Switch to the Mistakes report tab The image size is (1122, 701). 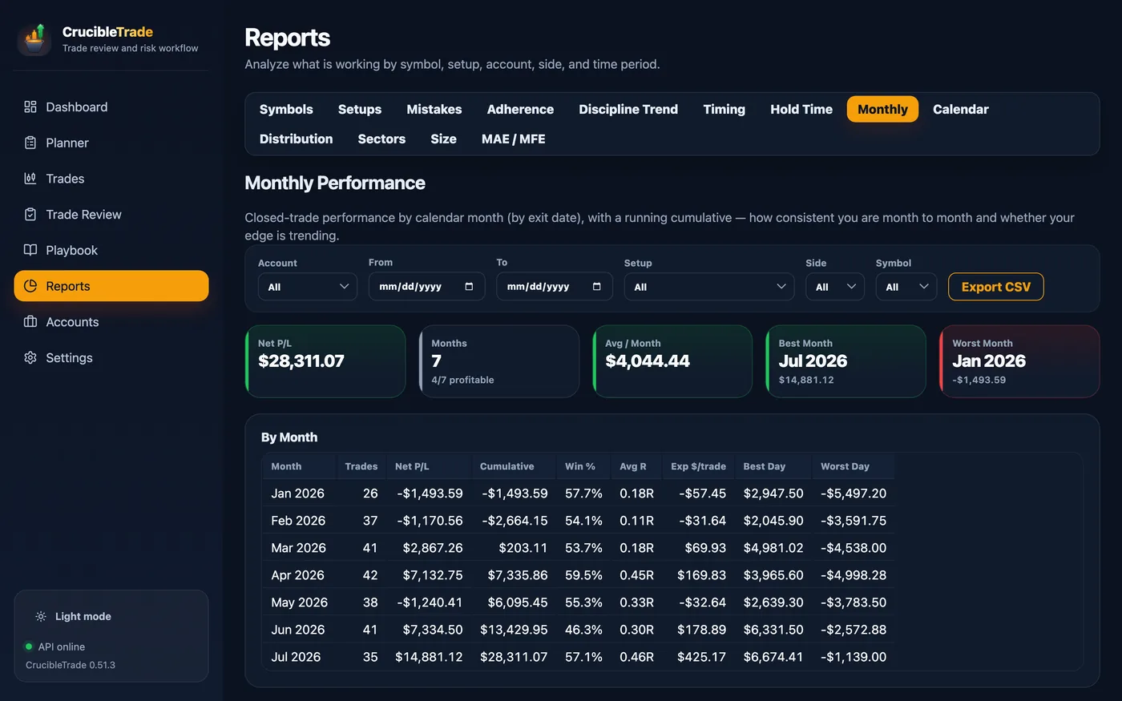[434, 109]
